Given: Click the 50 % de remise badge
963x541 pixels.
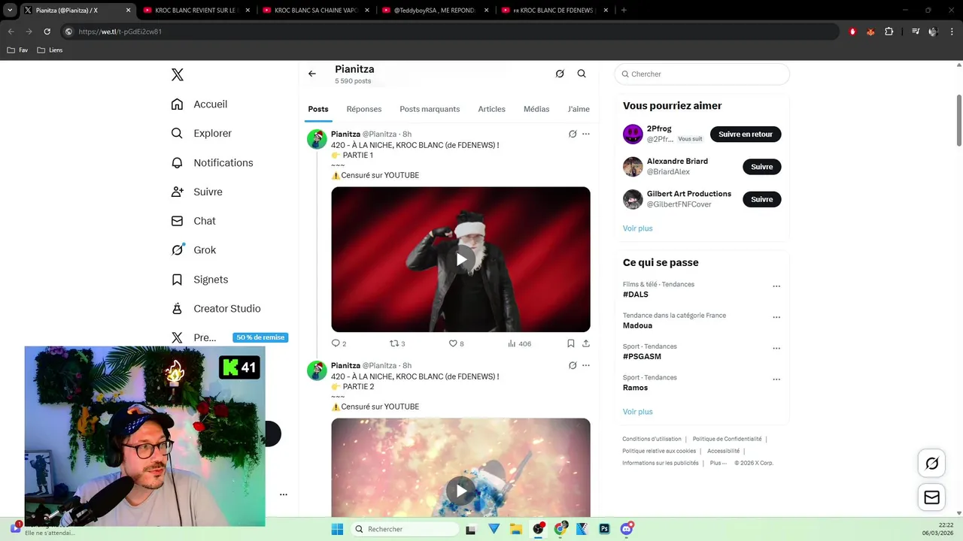Looking at the screenshot, I should point(260,337).
